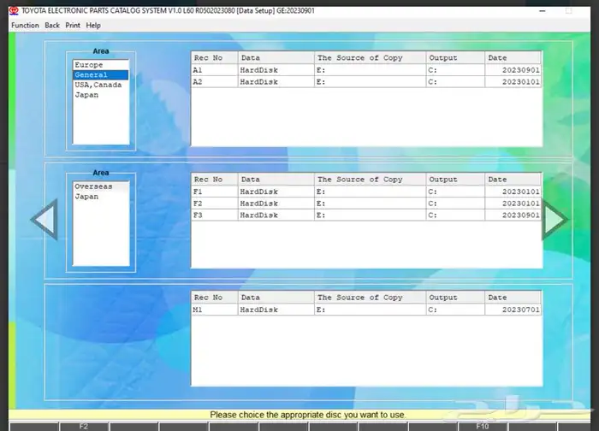The width and height of the screenshot is (599, 431).
Task: Select record row F2
Action: (366, 204)
